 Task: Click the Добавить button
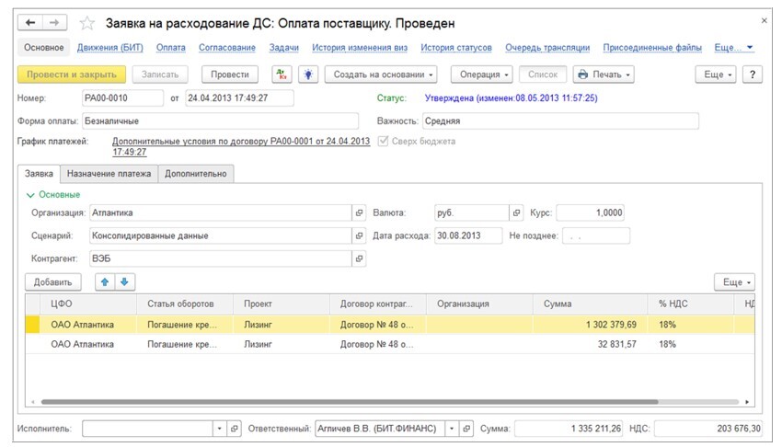pyautogui.click(x=52, y=282)
